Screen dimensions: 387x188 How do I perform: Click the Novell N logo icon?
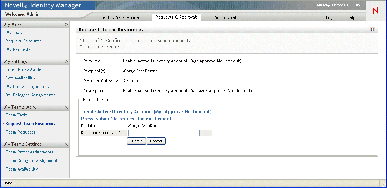point(375,11)
